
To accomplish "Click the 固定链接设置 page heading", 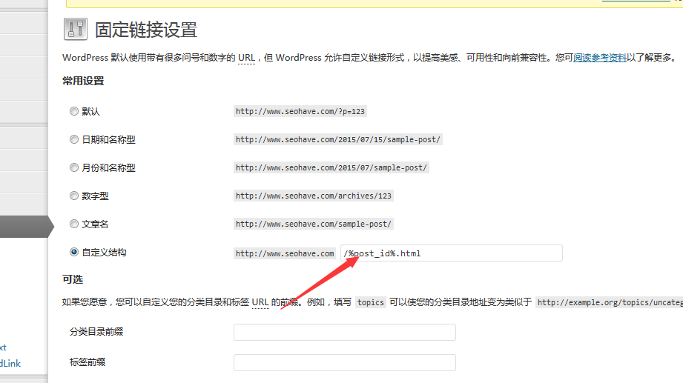I will pyautogui.click(x=146, y=30).
